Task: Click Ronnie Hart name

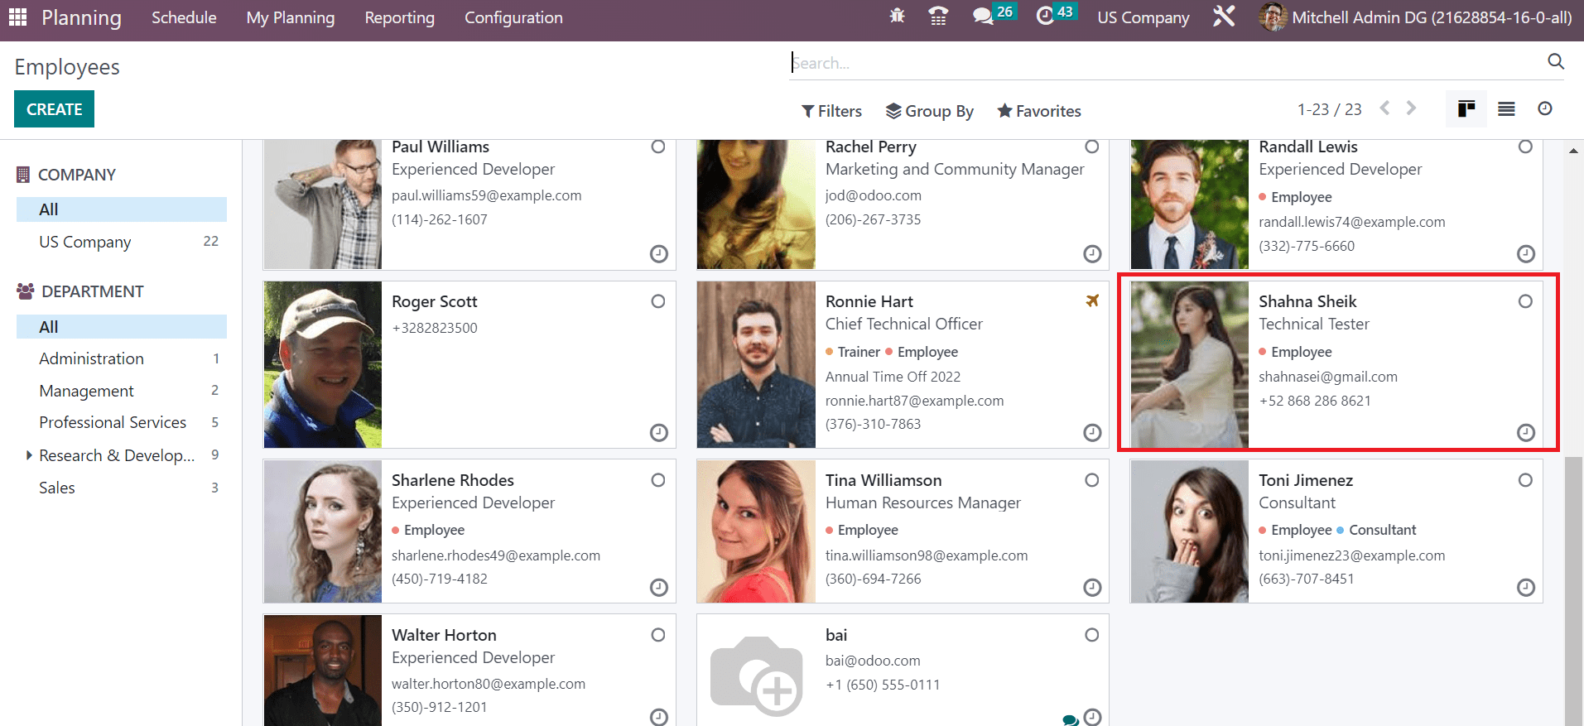Action: pos(869,301)
